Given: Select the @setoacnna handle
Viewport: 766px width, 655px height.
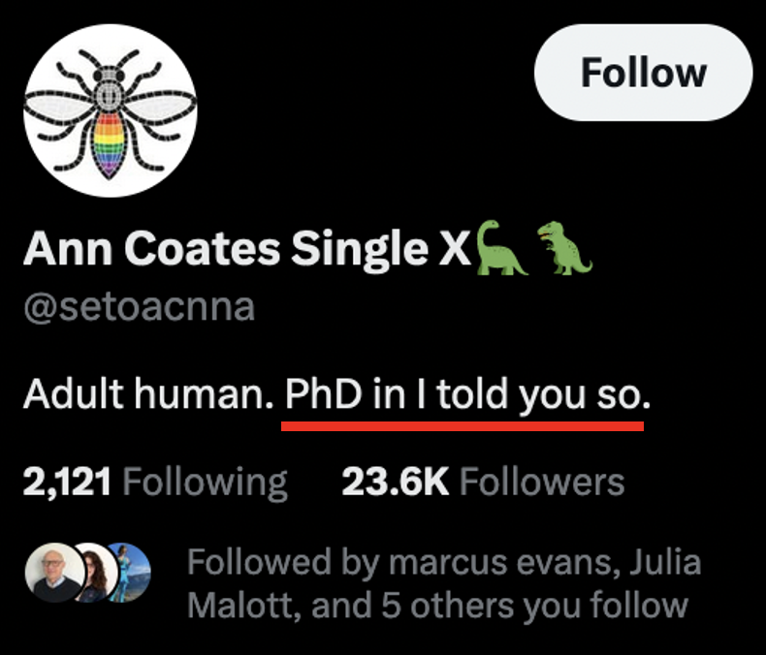Looking at the screenshot, I should (x=139, y=306).
